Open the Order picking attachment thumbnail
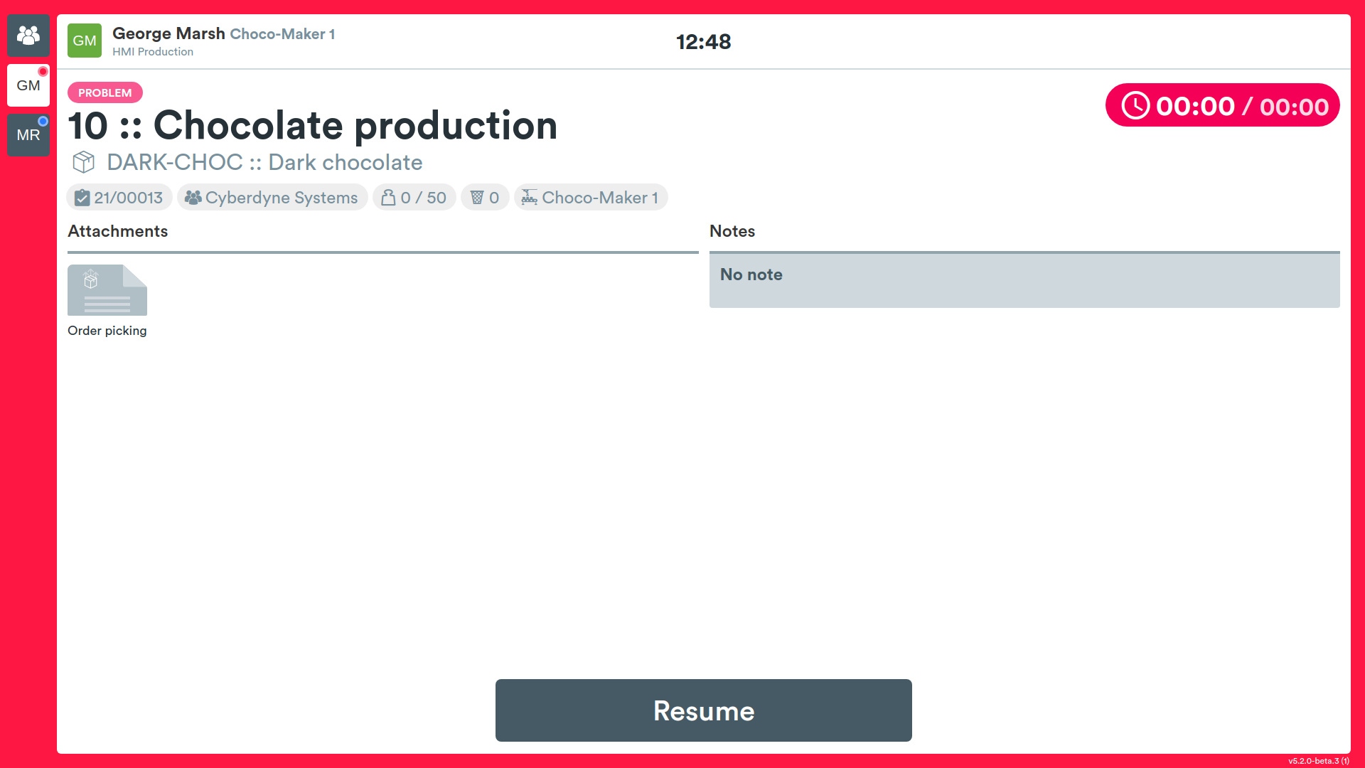This screenshot has width=1365, height=768. 107,290
